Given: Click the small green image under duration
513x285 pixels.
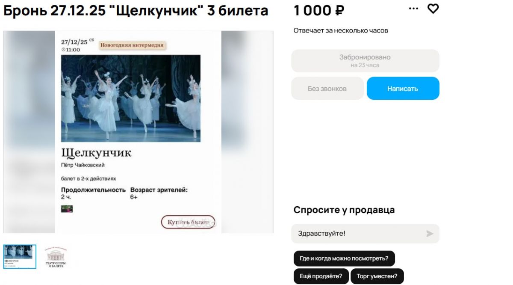Looking at the screenshot, I should point(67,209).
